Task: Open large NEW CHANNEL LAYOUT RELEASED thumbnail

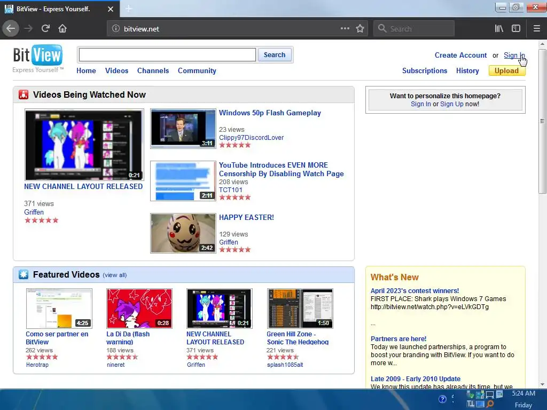Action: click(x=84, y=145)
